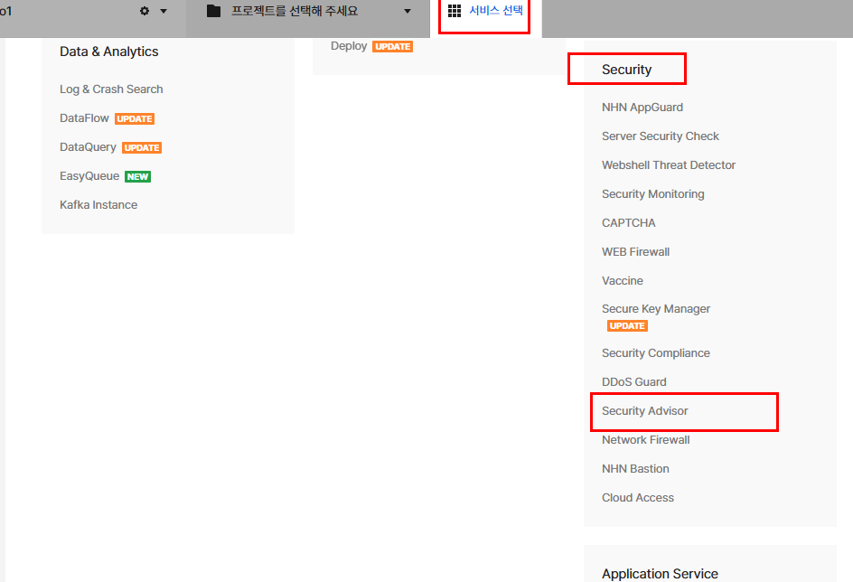Select Server Security Check

coord(661,136)
